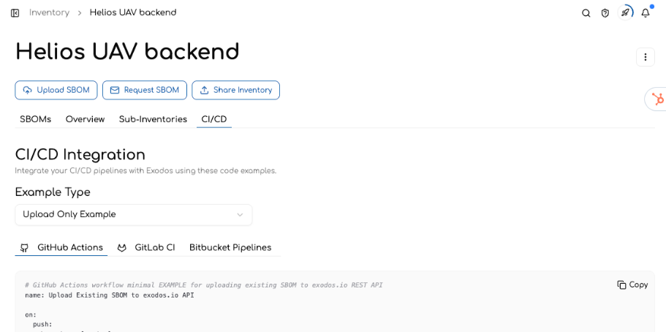
Task: Select the GitHub Actions code tab
Action: click(x=61, y=247)
